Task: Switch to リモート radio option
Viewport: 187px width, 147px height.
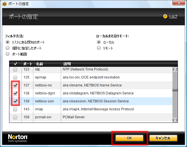Action: click(99, 48)
